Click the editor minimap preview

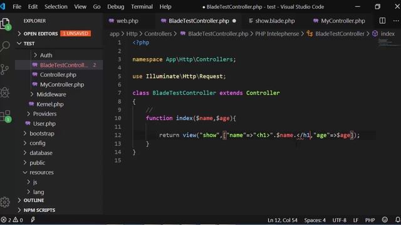pyautogui.click(x=388, y=43)
